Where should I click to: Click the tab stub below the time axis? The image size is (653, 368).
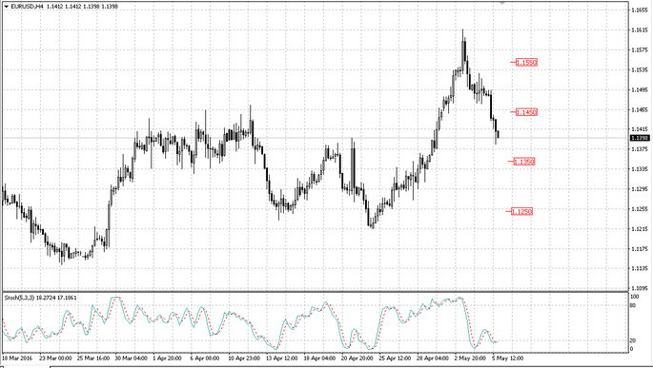tap(25, 366)
